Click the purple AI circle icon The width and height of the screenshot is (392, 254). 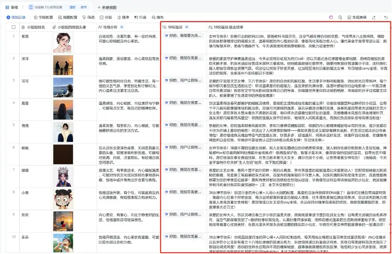tap(331, 17)
